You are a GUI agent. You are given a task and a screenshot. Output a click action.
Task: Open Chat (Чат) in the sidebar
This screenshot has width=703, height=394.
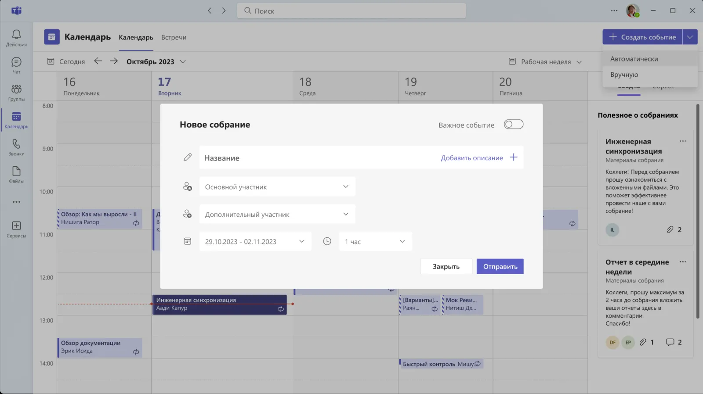click(16, 65)
